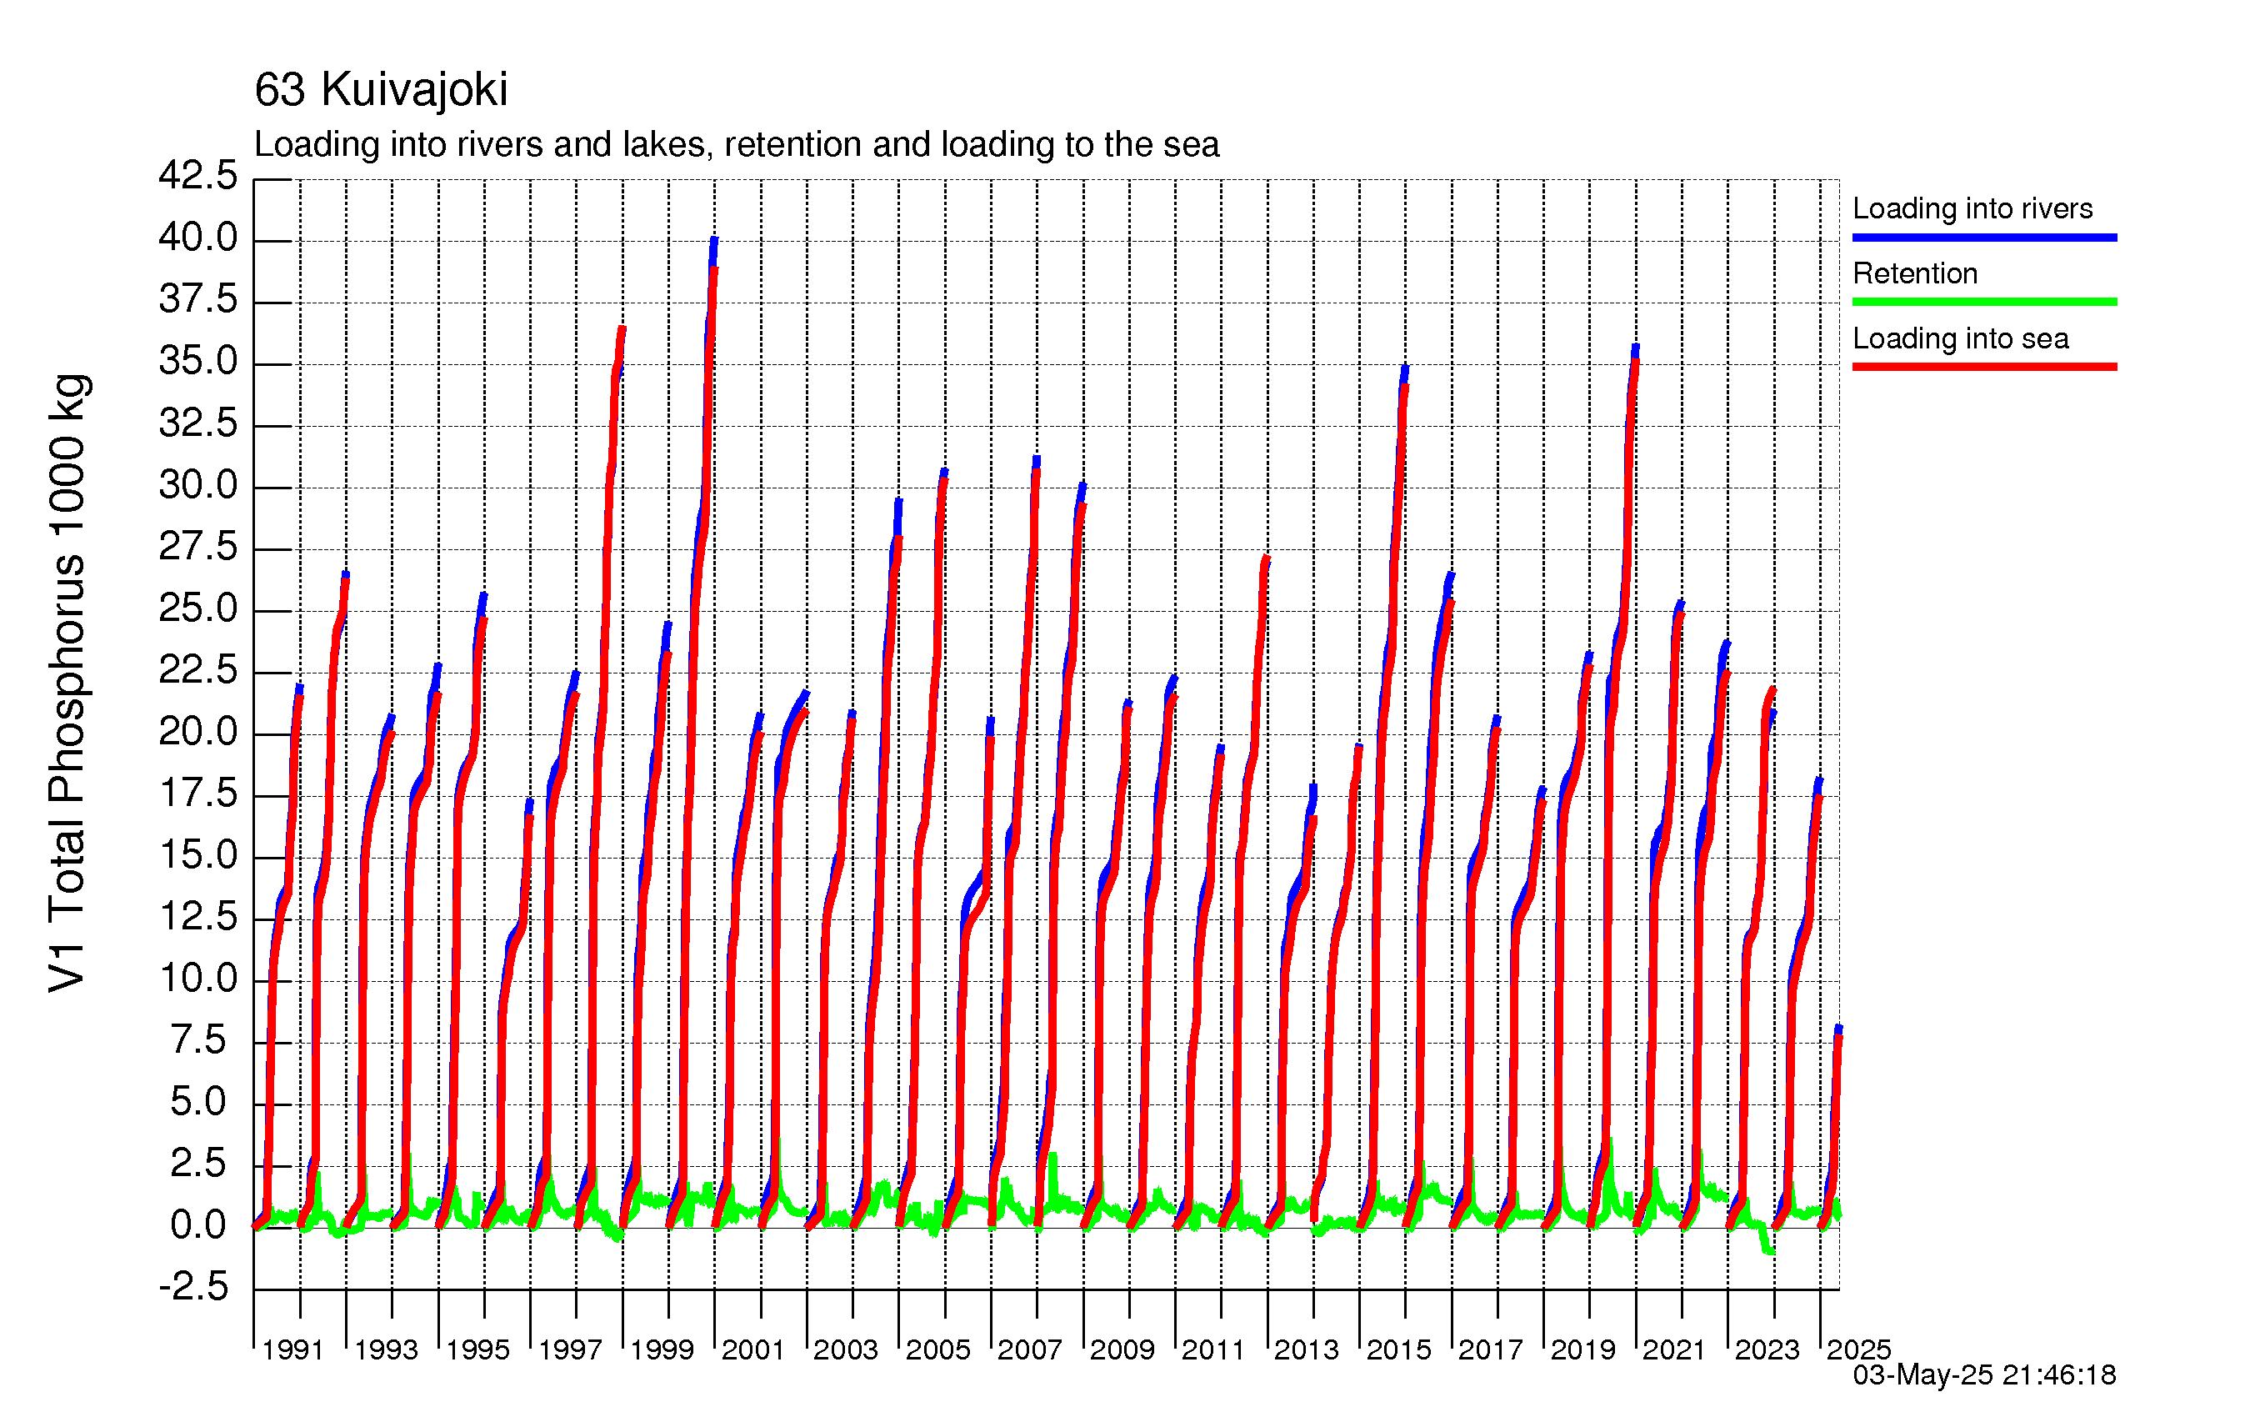The width and height of the screenshot is (2250, 1417).
Task: Click the y-axis label 'V1 Total Phosphorus 1000 kg'
Action: [x=68, y=684]
